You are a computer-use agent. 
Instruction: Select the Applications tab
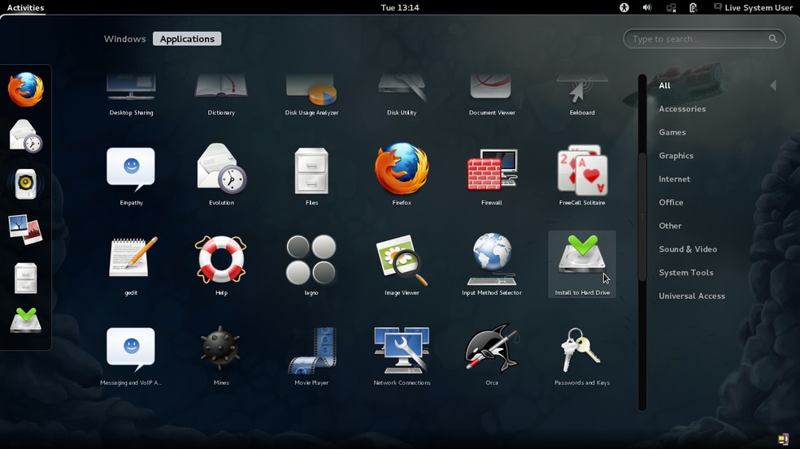tap(187, 39)
